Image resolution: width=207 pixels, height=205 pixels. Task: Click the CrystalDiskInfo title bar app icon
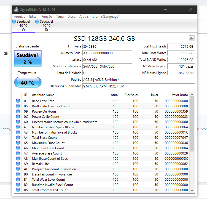pos(16,9)
